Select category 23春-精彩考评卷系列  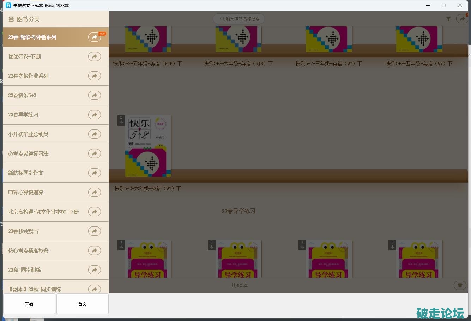(56, 37)
